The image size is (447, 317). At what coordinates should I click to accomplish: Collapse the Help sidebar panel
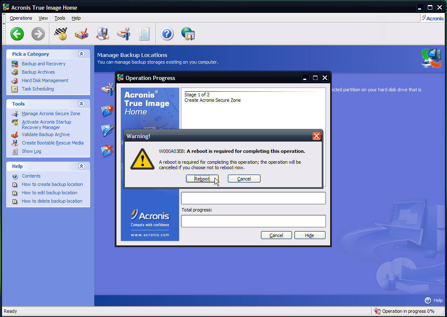(82, 166)
